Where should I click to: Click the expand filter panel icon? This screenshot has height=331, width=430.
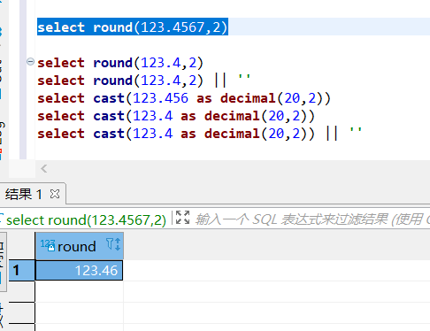[182, 218]
